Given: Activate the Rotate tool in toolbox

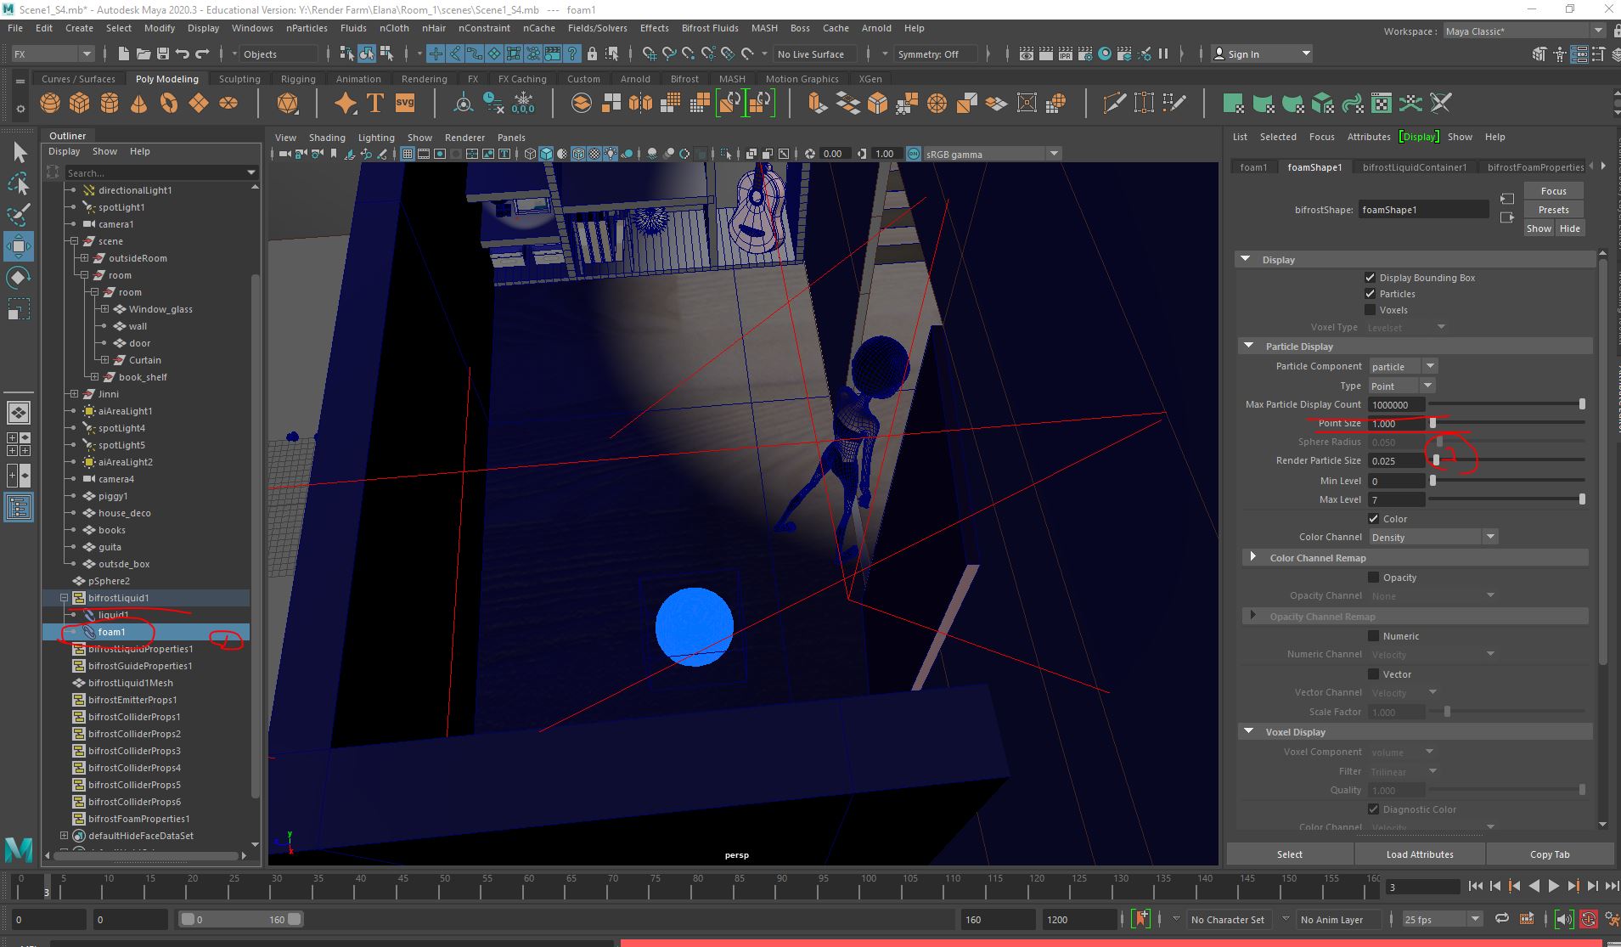Looking at the screenshot, I should 20,278.
